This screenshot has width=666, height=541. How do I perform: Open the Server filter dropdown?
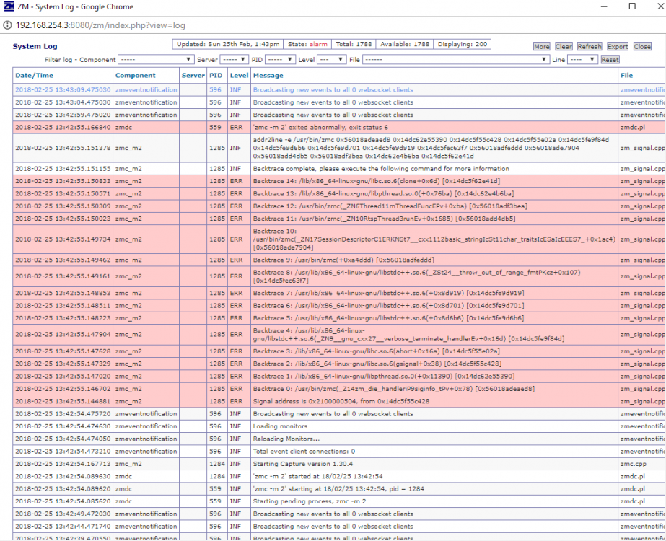click(234, 59)
